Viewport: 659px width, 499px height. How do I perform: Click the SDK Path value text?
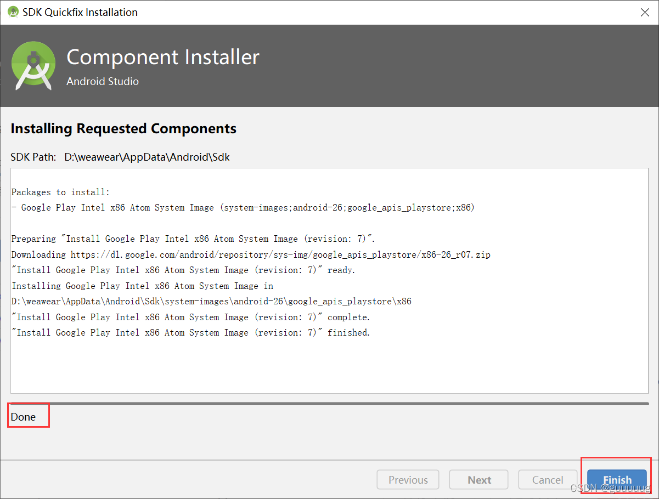tap(147, 157)
